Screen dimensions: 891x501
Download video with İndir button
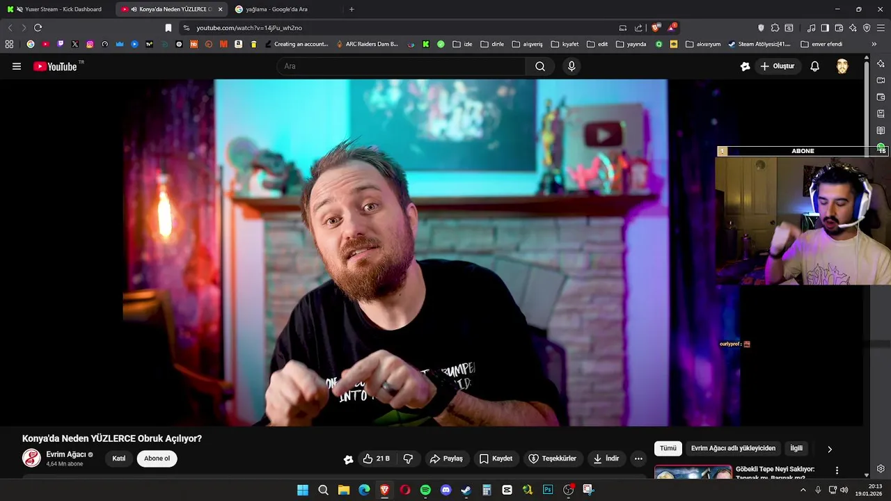[606, 459]
